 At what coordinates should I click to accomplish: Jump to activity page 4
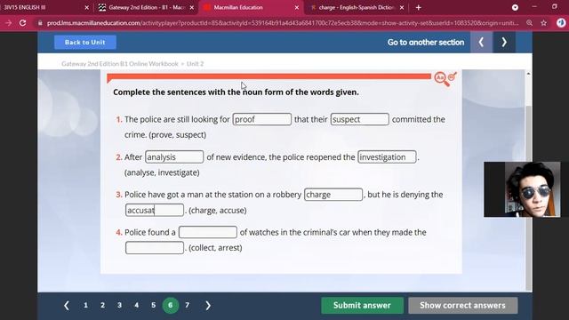point(136,306)
